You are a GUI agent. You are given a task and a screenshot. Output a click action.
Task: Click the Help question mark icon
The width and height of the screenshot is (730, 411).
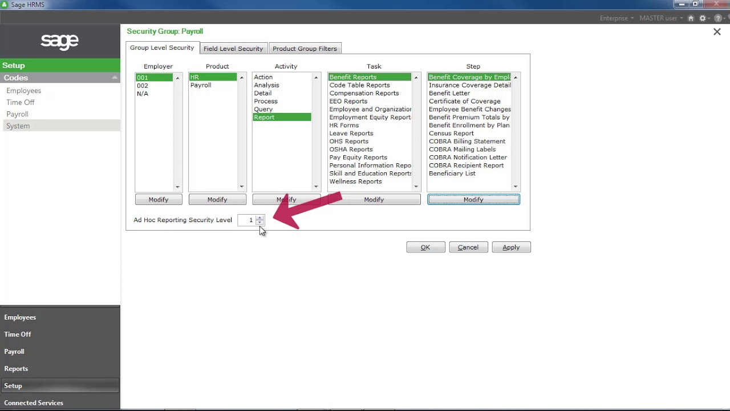tap(716, 18)
